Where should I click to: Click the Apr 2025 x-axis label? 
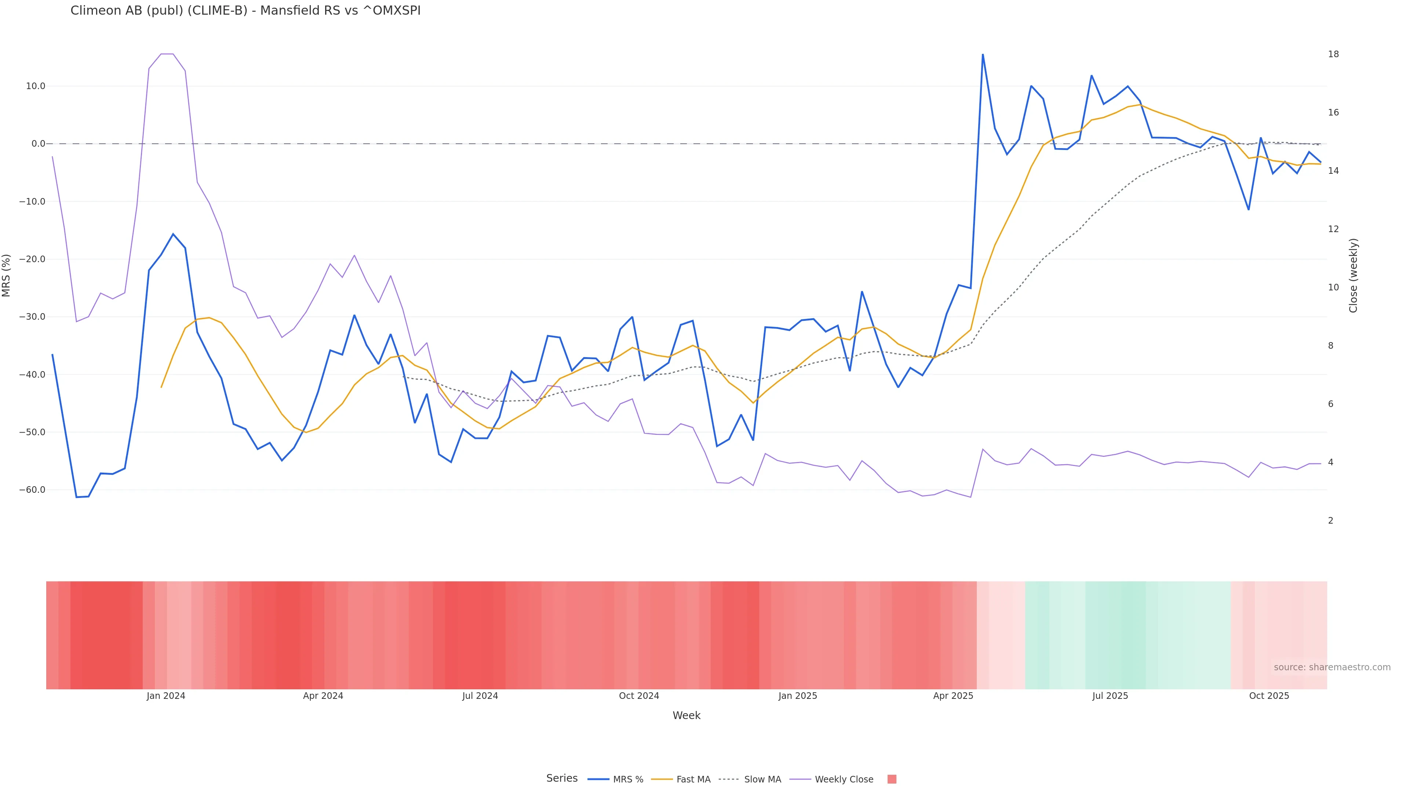point(953,696)
